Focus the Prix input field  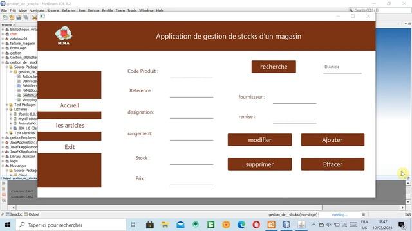(x=191, y=181)
